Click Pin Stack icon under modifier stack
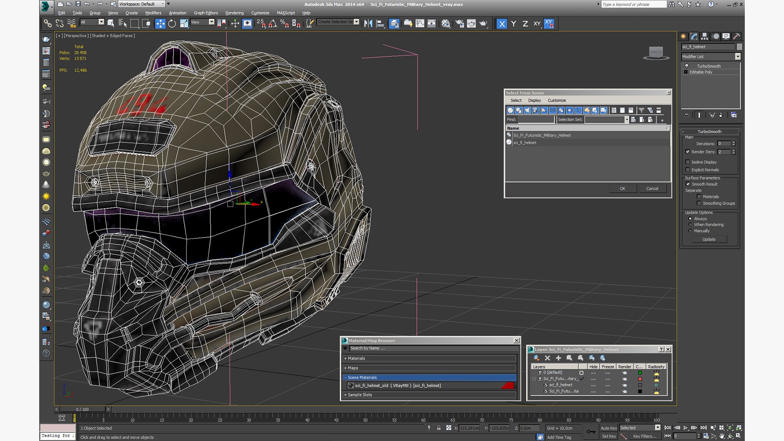The height and width of the screenshot is (441, 784). pyautogui.click(x=686, y=115)
